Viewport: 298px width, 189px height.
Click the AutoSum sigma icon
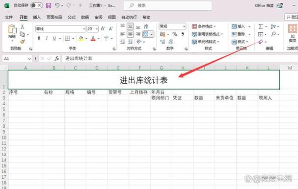pos(261,26)
